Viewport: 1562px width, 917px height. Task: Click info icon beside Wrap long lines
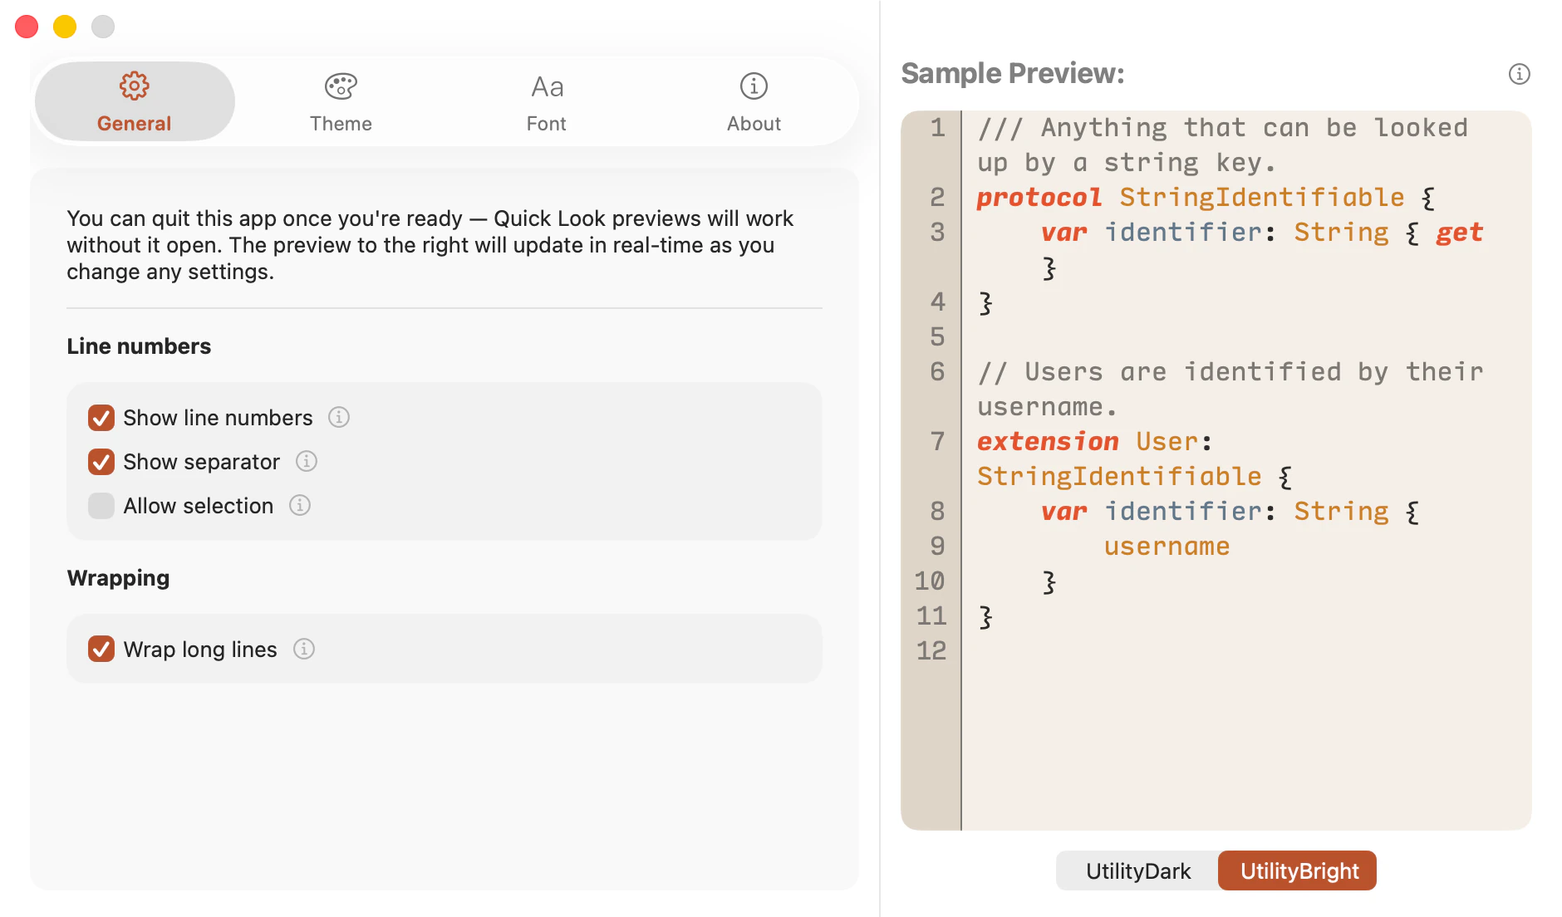tap(304, 649)
